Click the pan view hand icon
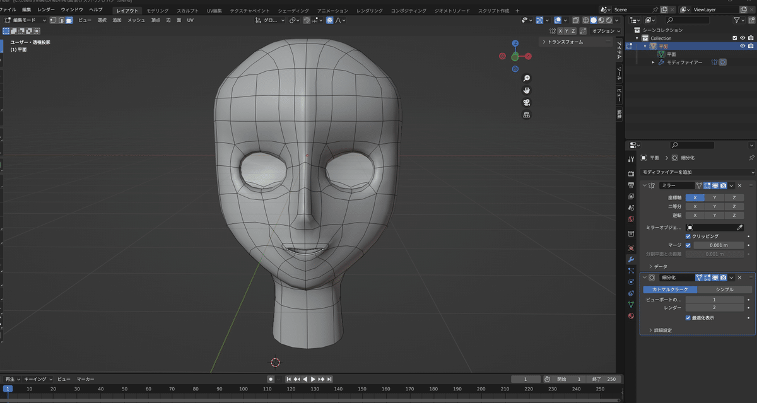The image size is (757, 403). (527, 90)
